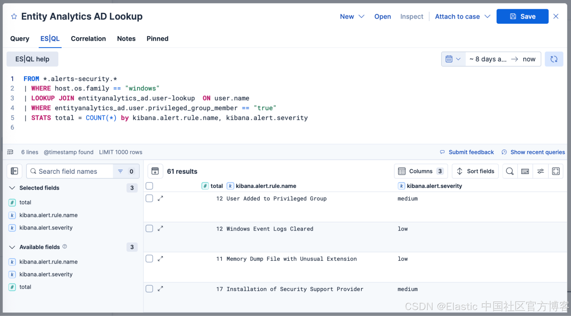The height and width of the screenshot is (316, 571).
Task: Open the Notes tab
Action: [126, 39]
